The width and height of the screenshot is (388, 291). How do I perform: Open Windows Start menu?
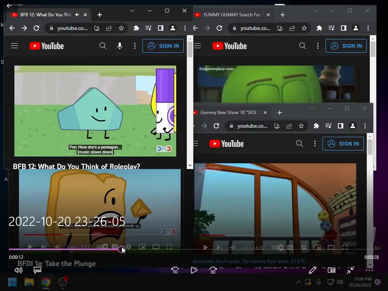tap(13, 282)
